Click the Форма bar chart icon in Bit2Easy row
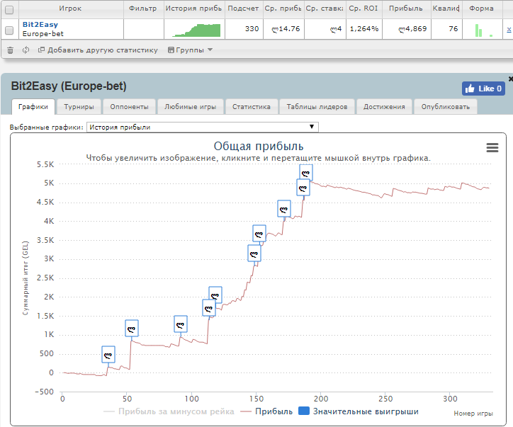This screenshot has height=427, width=513. tap(484, 30)
